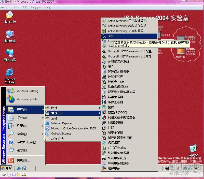
Task: Click Virtual PC network adapter status icon
Action: 24,175
